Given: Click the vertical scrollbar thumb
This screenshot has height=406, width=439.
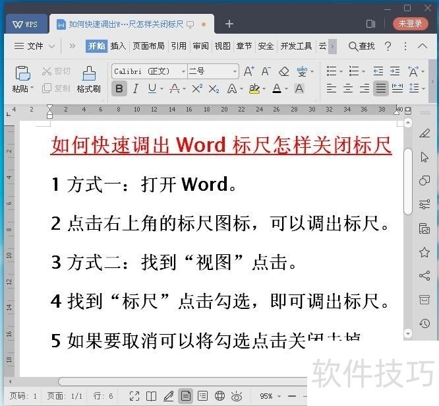Looking at the screenshot, I should pyautogui.click(x=408, y=182).
